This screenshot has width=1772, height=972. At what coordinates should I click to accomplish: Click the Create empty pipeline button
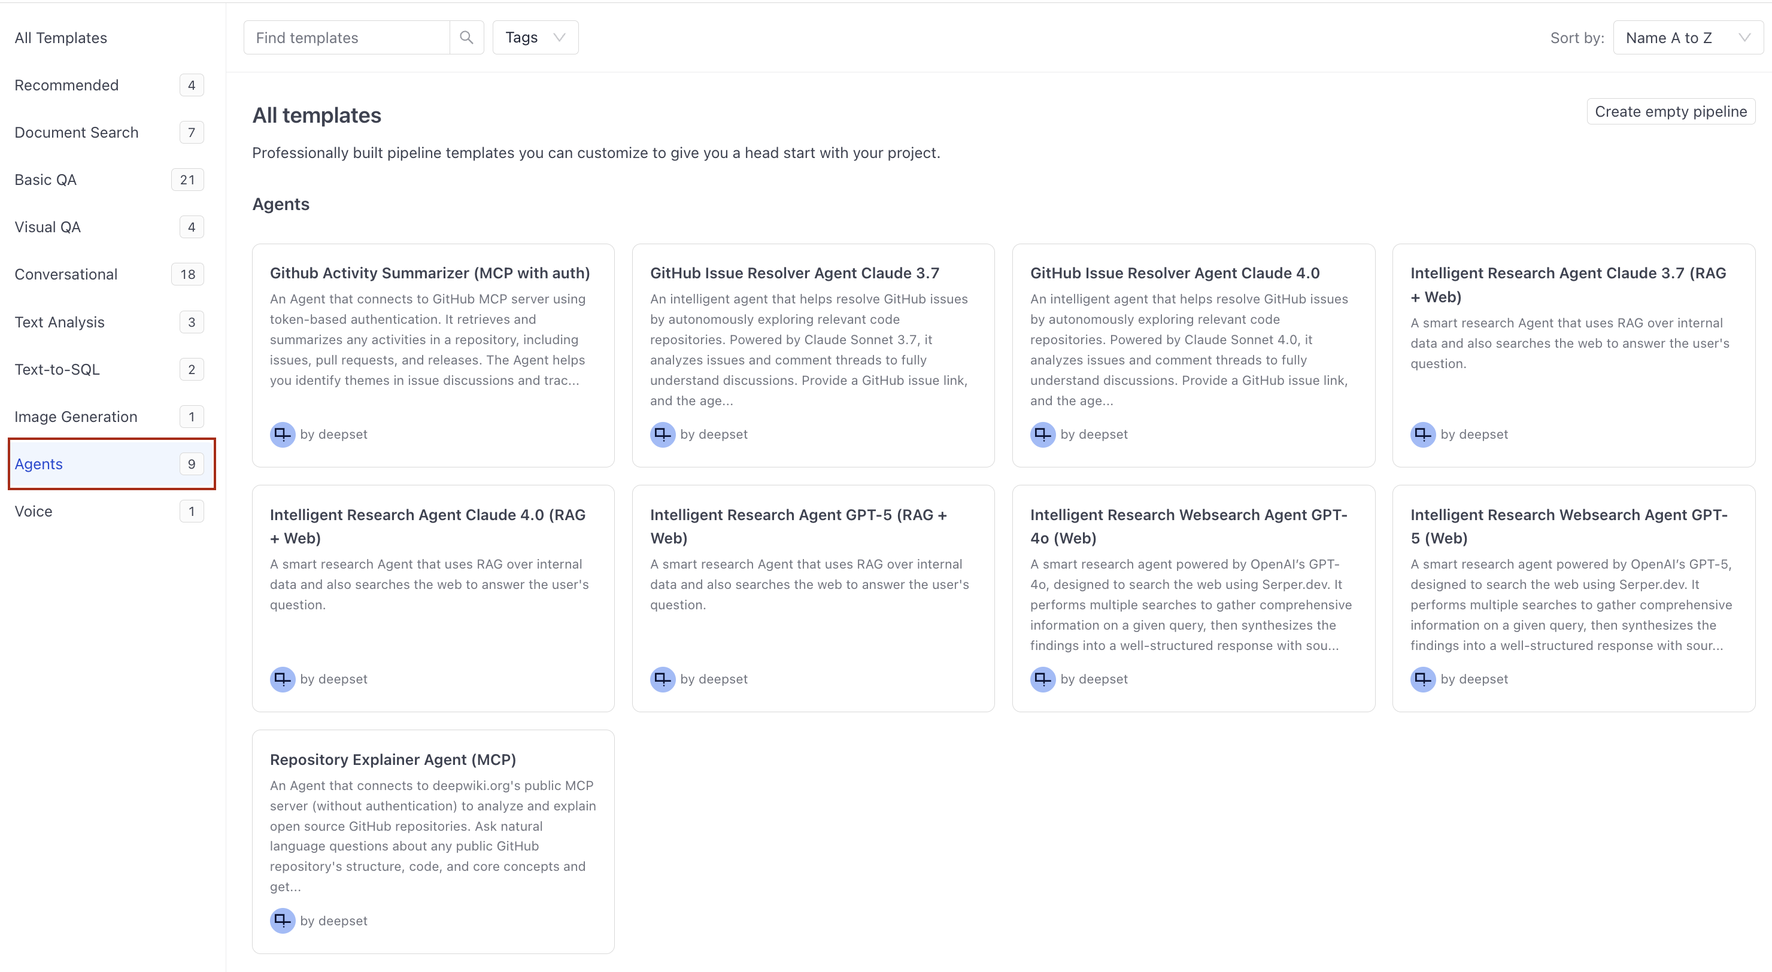point(1671,111)
